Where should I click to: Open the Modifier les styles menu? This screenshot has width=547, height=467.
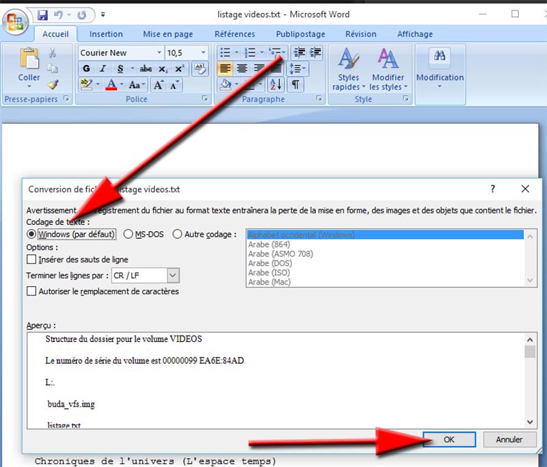[388, 69]
